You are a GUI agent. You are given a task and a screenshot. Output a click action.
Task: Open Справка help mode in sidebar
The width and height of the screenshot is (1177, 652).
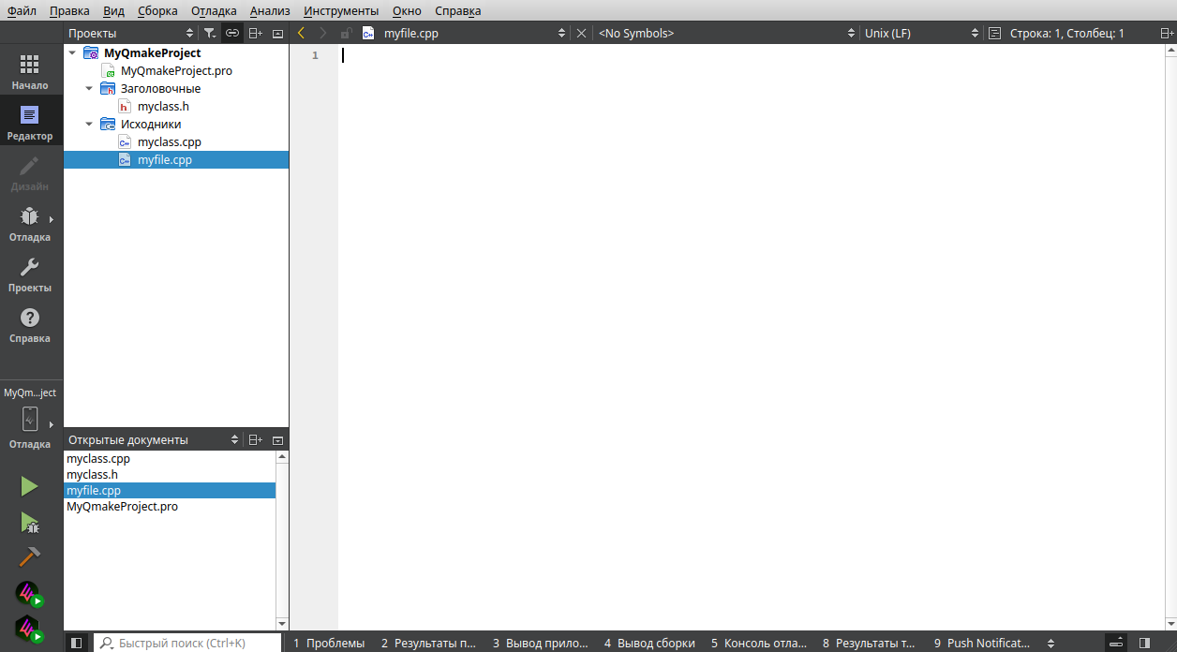30,325
